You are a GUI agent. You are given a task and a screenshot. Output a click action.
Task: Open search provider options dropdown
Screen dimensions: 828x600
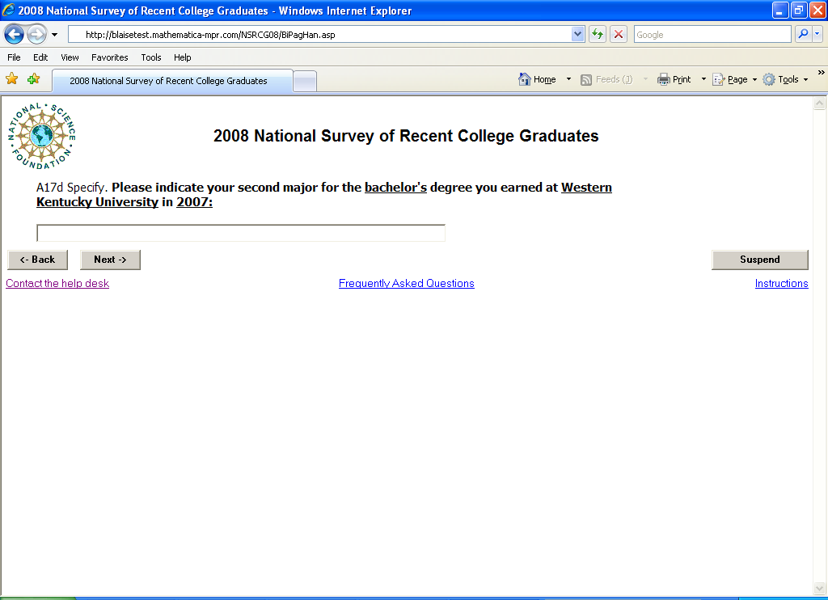pos(817,34)
